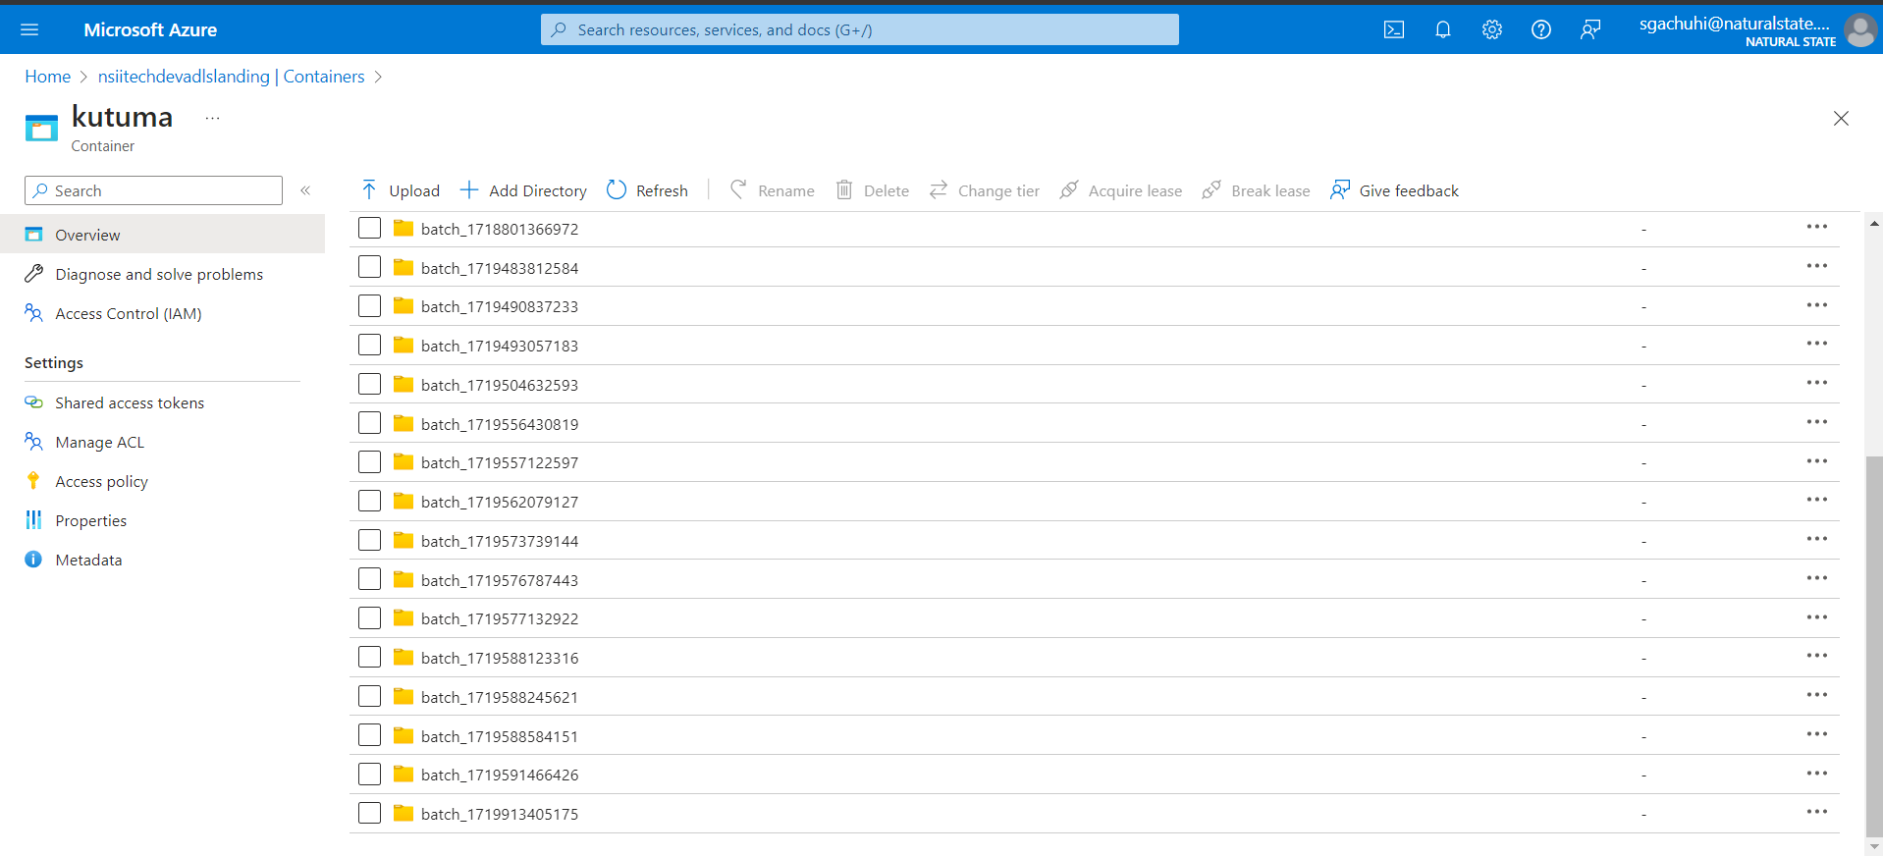Open the help question mark menu
The image size is (1883, 856).
1541,29
